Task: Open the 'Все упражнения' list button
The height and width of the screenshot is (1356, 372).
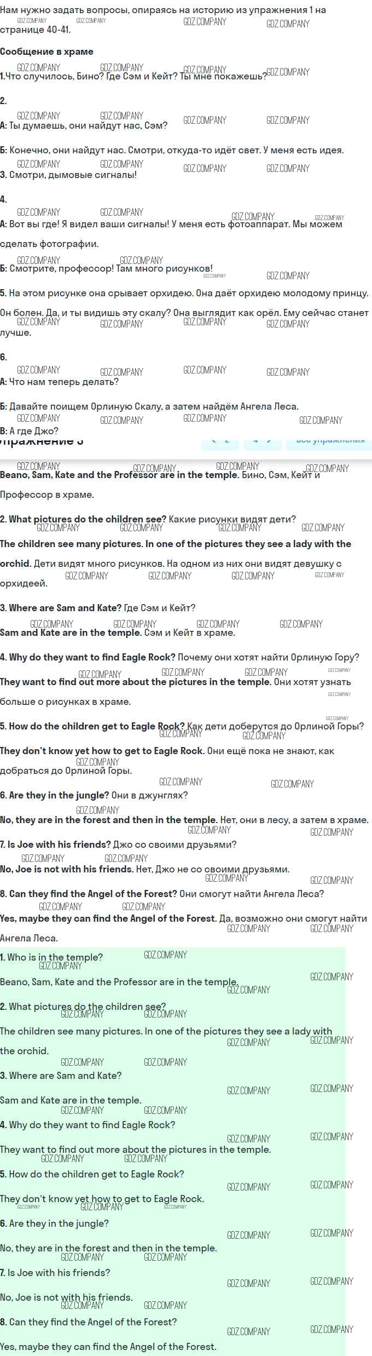Action: click(329, 441)
